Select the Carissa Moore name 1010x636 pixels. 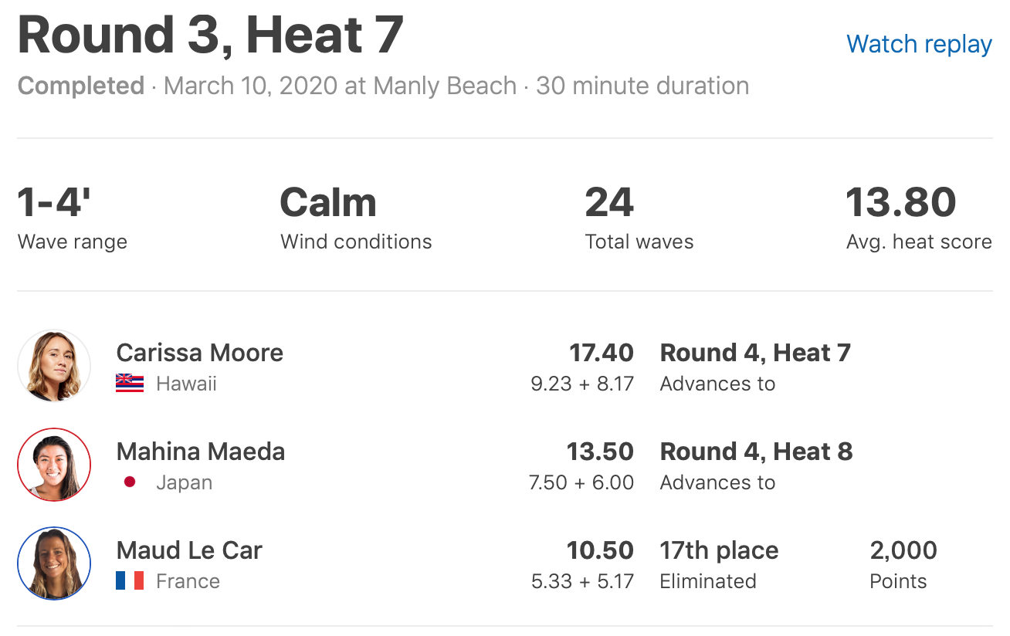tap(199, 353)
